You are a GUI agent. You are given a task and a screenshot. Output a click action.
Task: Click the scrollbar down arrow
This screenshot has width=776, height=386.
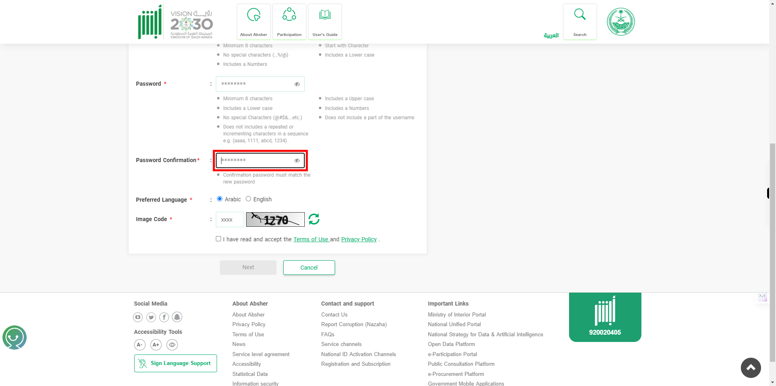coord(772,382)
